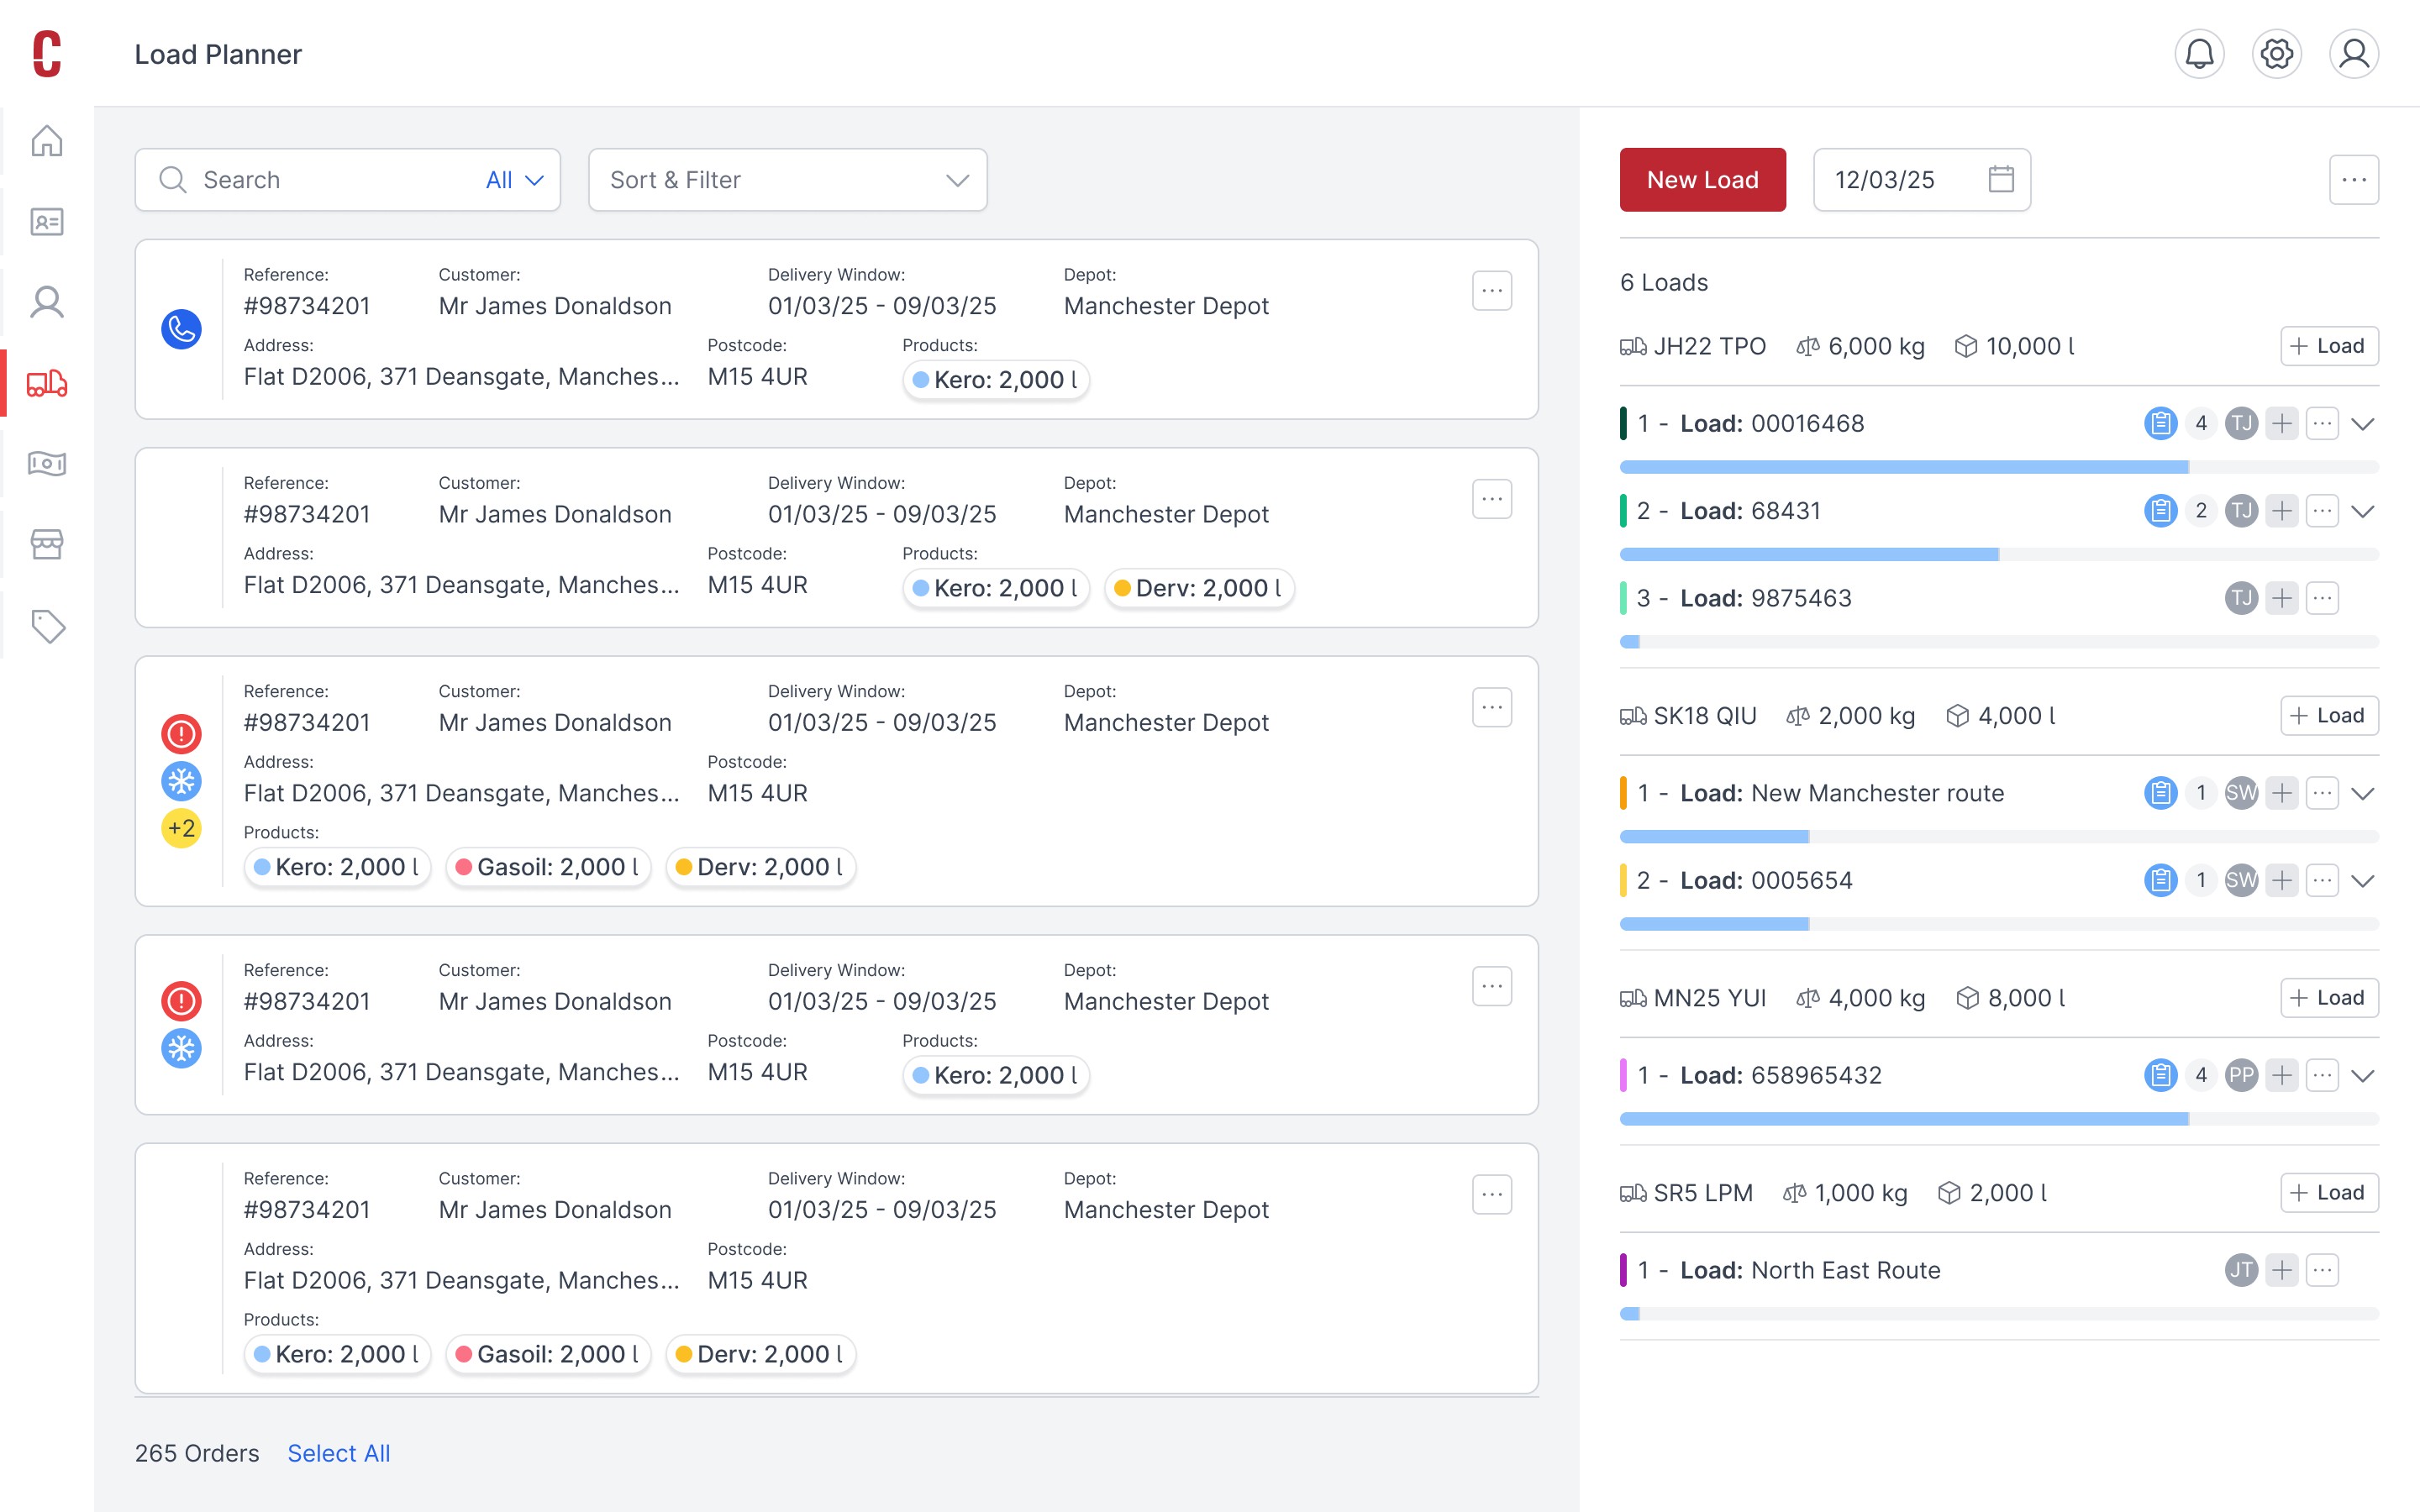Expand Load 00016468 chevron
The height and width of the screenshot is (1512, 2420).
[x=2362, y=424]
